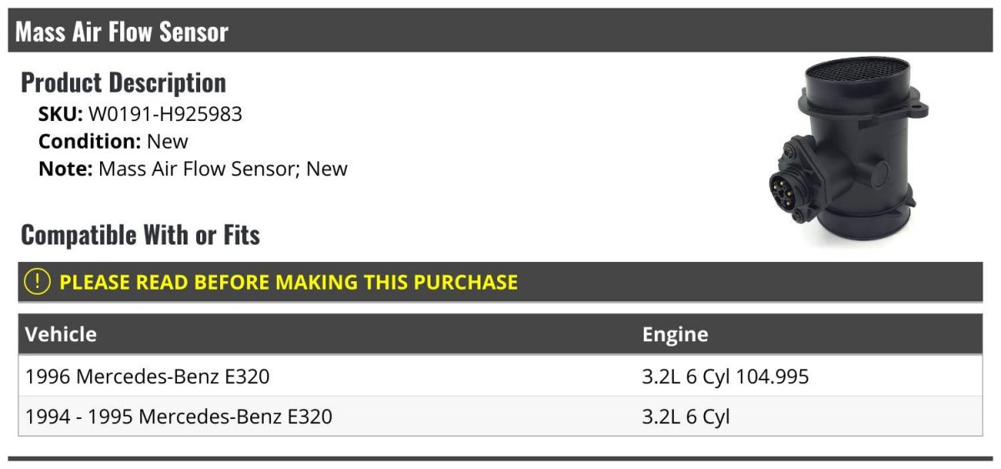
Task: Click the 3.2L 6 Cyl 104.995 engine cell
Action: point(725,376)
